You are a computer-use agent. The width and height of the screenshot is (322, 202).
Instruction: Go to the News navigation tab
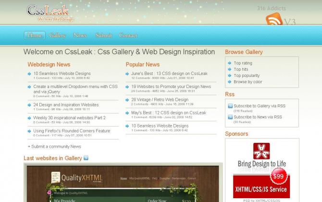click(x=80, y=35)
